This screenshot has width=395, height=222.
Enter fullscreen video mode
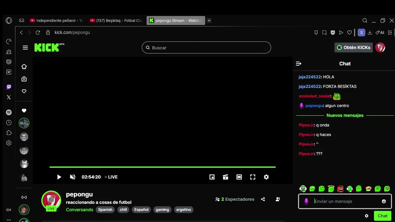tap(253, 177)
